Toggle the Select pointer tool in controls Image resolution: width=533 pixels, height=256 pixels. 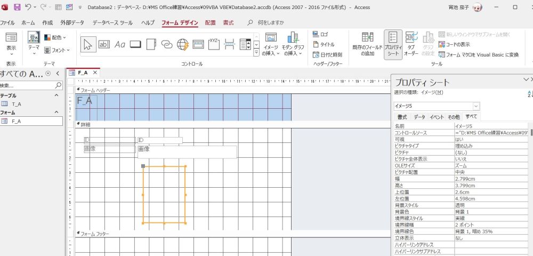(x=88, y=44)
